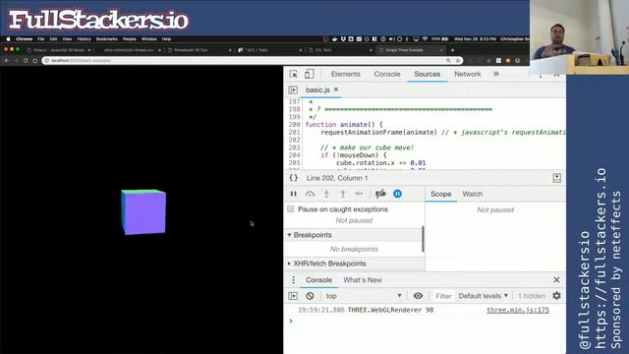Go to the browser home page
The image size is (629, 354).
click(35, 61)
